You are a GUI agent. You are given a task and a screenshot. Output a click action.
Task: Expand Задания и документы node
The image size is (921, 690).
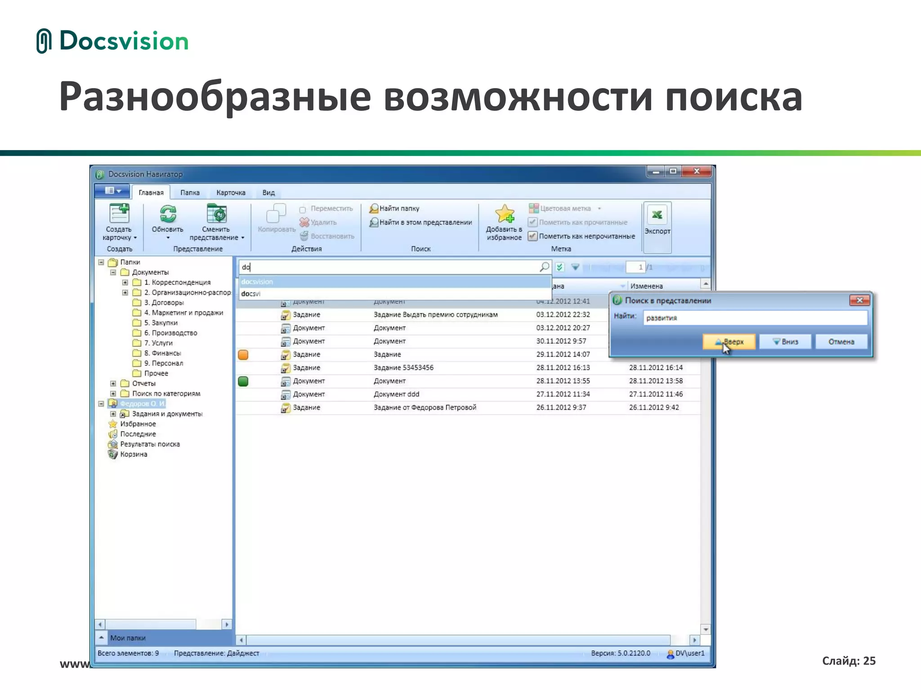(x=113, y=414)
